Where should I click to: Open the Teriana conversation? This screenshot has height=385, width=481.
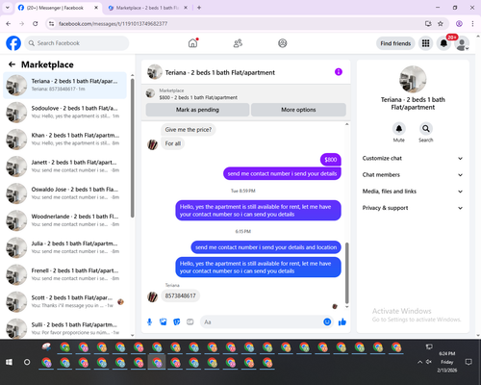click(x=64, y=85)
